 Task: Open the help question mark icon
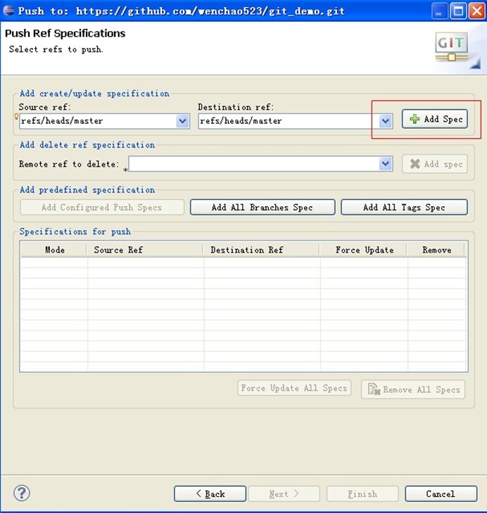22,493
